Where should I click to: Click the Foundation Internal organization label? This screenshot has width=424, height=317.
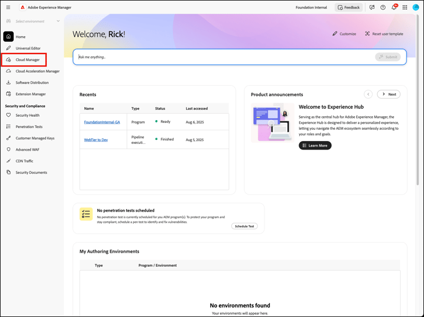tap(311, 7)
